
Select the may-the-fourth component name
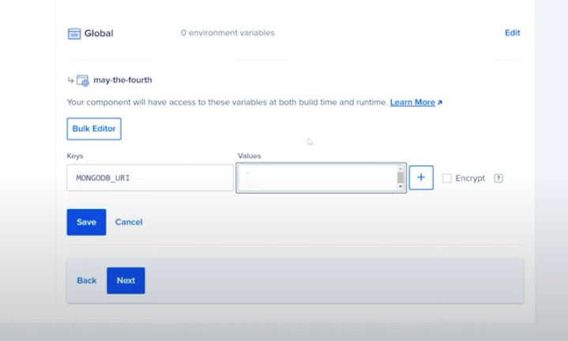pyautogui.click(x=122, y=80)
